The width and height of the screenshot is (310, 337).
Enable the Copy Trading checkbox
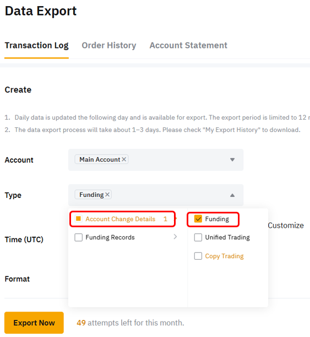pos(198,256)
